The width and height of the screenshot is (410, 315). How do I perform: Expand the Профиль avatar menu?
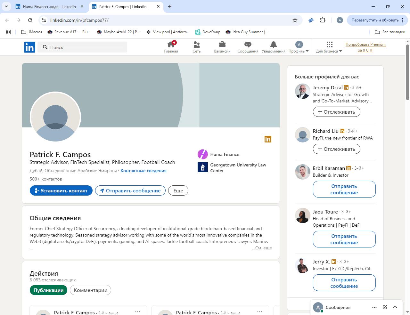[299, 47]
